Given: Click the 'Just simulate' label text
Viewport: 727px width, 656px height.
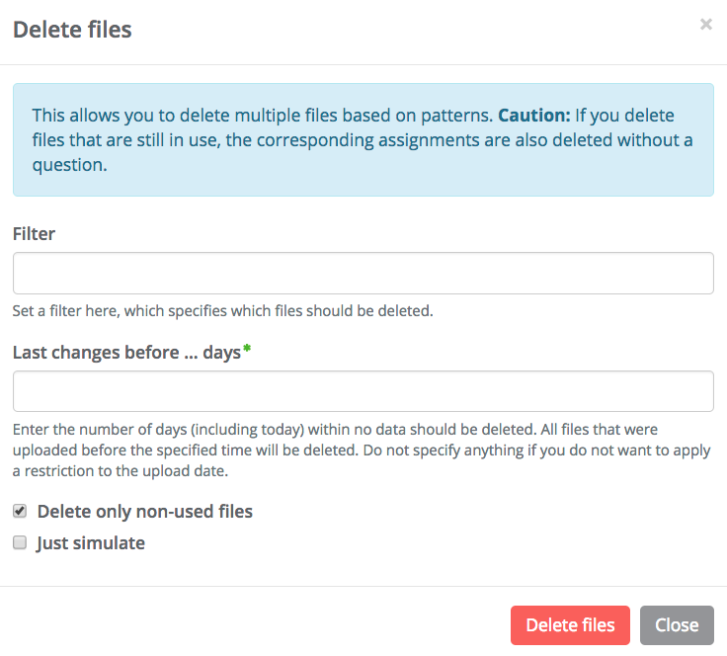Looking at the screenshot, I should tap(91, 543).
